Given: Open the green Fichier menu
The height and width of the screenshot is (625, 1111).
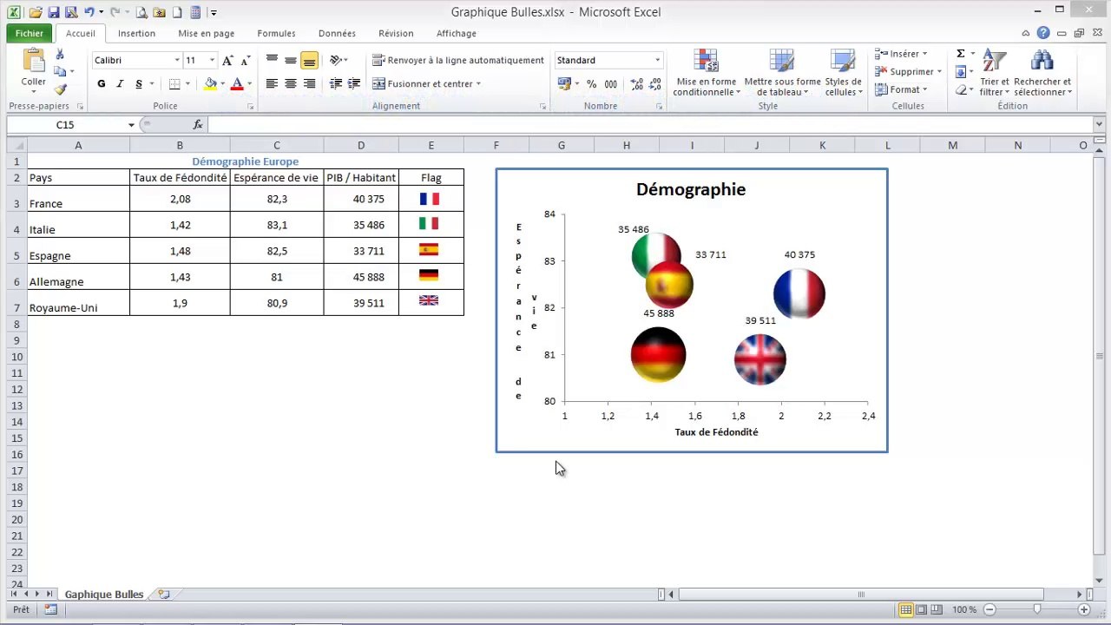Looking at the screenshot, I should (29, 33).
